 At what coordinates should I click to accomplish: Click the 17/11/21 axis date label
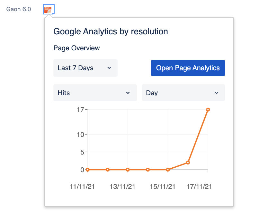click(x=199, y=187)
